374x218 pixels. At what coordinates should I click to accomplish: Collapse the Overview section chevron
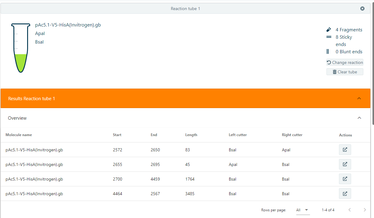click(x=359, y=118)
